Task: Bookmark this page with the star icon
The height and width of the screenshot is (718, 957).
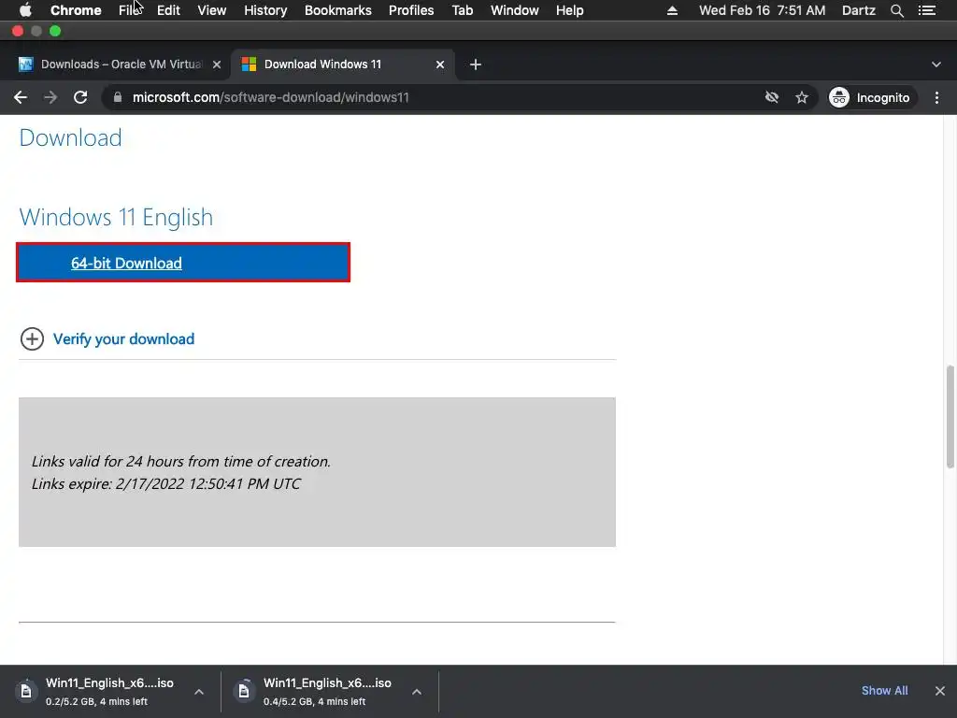Action: click(802, 97)
